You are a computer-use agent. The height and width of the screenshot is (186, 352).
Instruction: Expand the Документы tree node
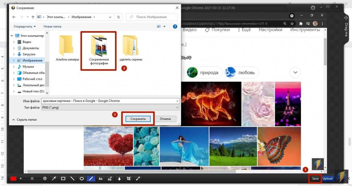point(14,48)
